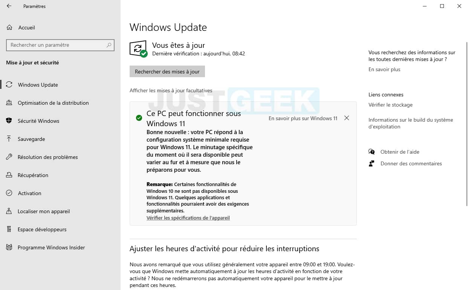The width and height of the screenshot is (468, 290).
Task: Select the Activation checkmark circle icon
Action: pyautogui.click(x=9, y=193)
